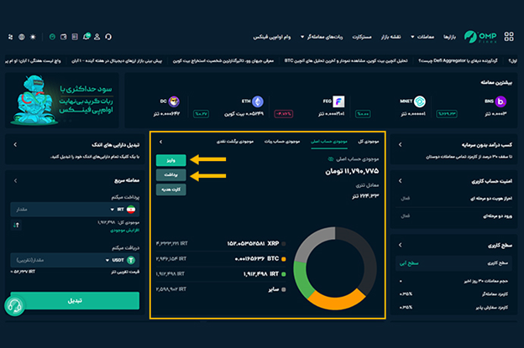The image size is (524, 348).
Task: Expand سطح کاربری card chevron
Action: pos(401,245)
